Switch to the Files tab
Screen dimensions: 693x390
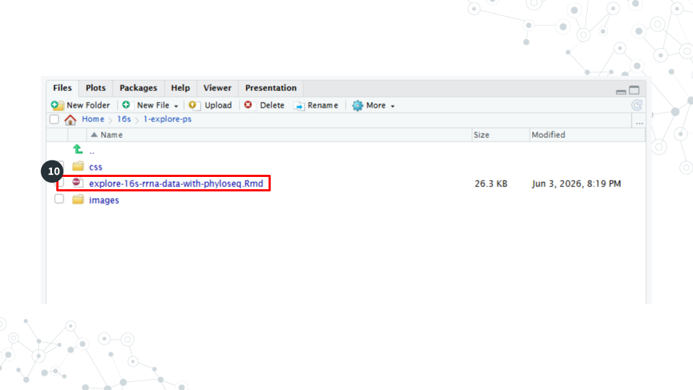pyautogui.click(x=62, y=88)
